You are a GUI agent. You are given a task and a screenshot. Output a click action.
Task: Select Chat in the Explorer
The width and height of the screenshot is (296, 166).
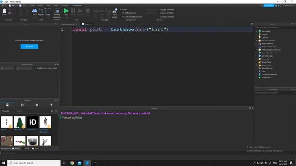pyautogui.click(x=264, y=71)
